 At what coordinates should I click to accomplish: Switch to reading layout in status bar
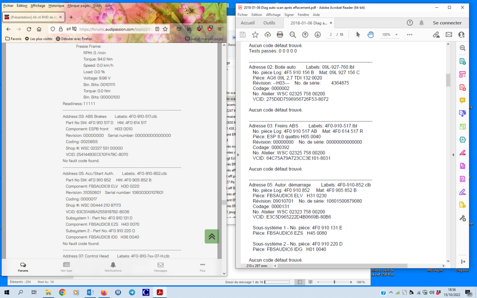(310, 282)
